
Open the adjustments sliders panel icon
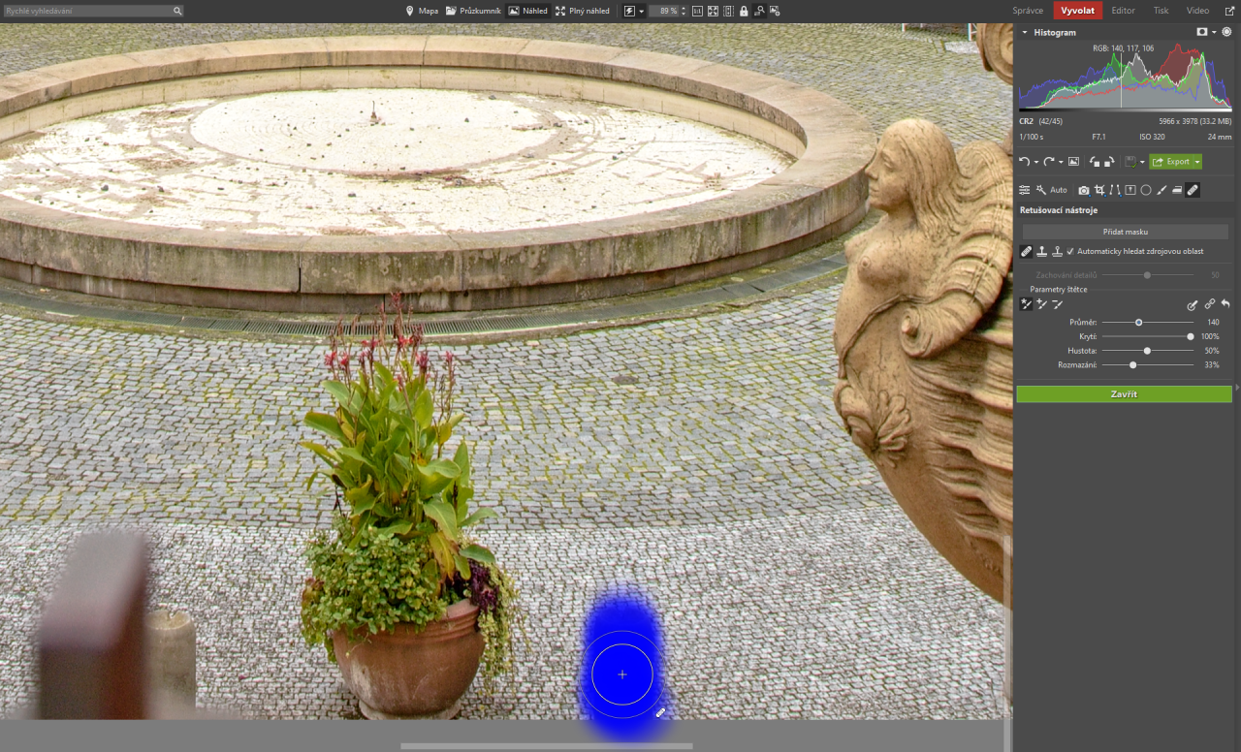[x=1024, y=190]
